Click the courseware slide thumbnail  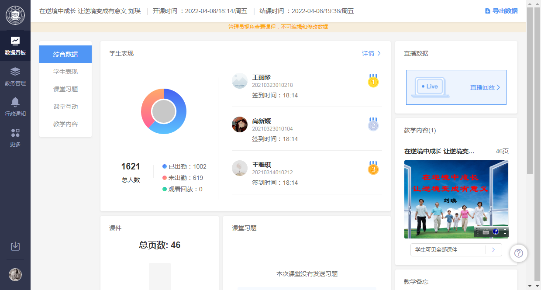coord(456,199)
